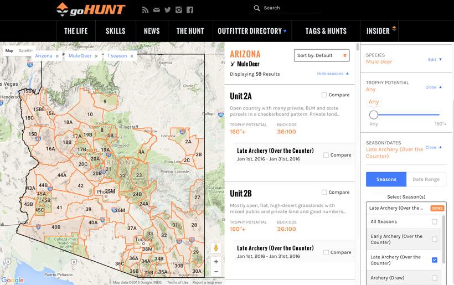Tick the All Seasons checkbox

tap(434, 221)
